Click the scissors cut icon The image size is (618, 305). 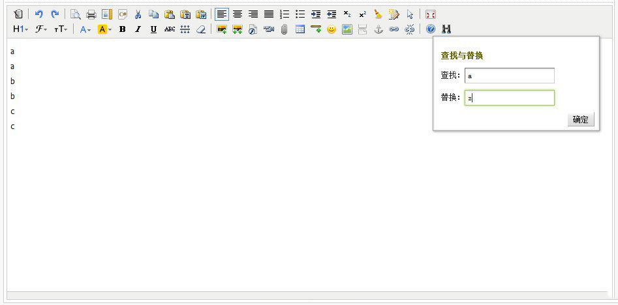138,14
